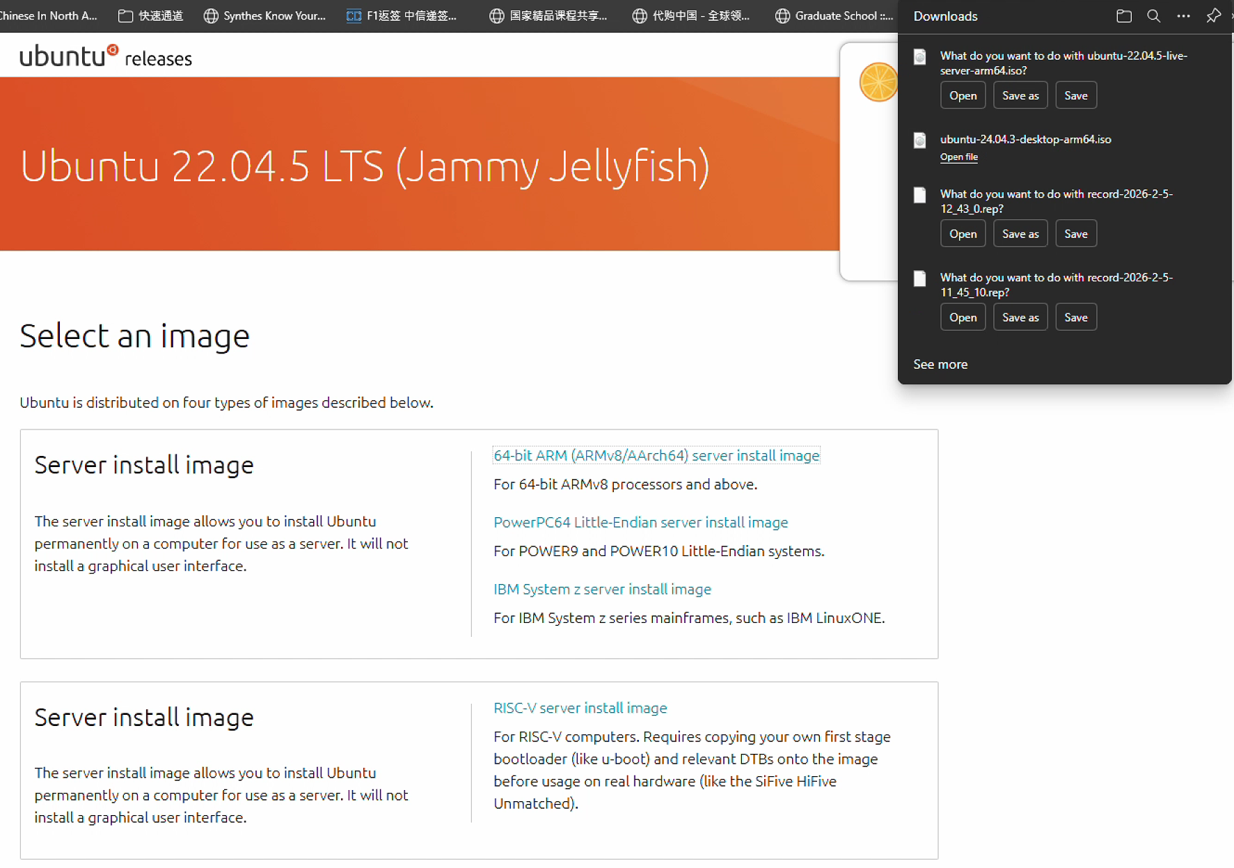Open the Synthes Know Your bookmark
The image size is (1234, 868).
tap(265, 15)
